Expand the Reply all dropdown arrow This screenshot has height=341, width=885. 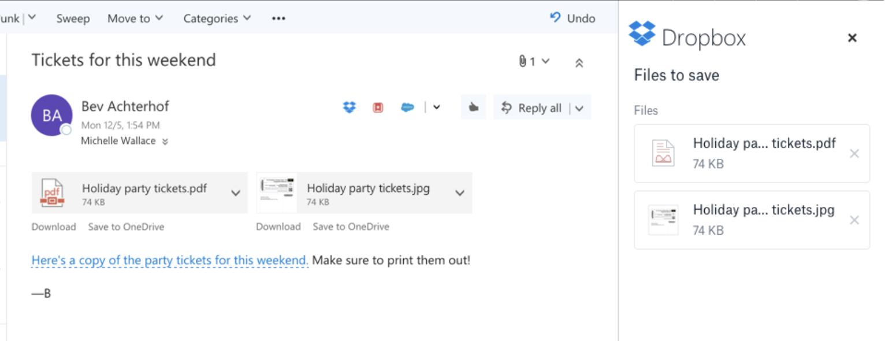[579, 109]
